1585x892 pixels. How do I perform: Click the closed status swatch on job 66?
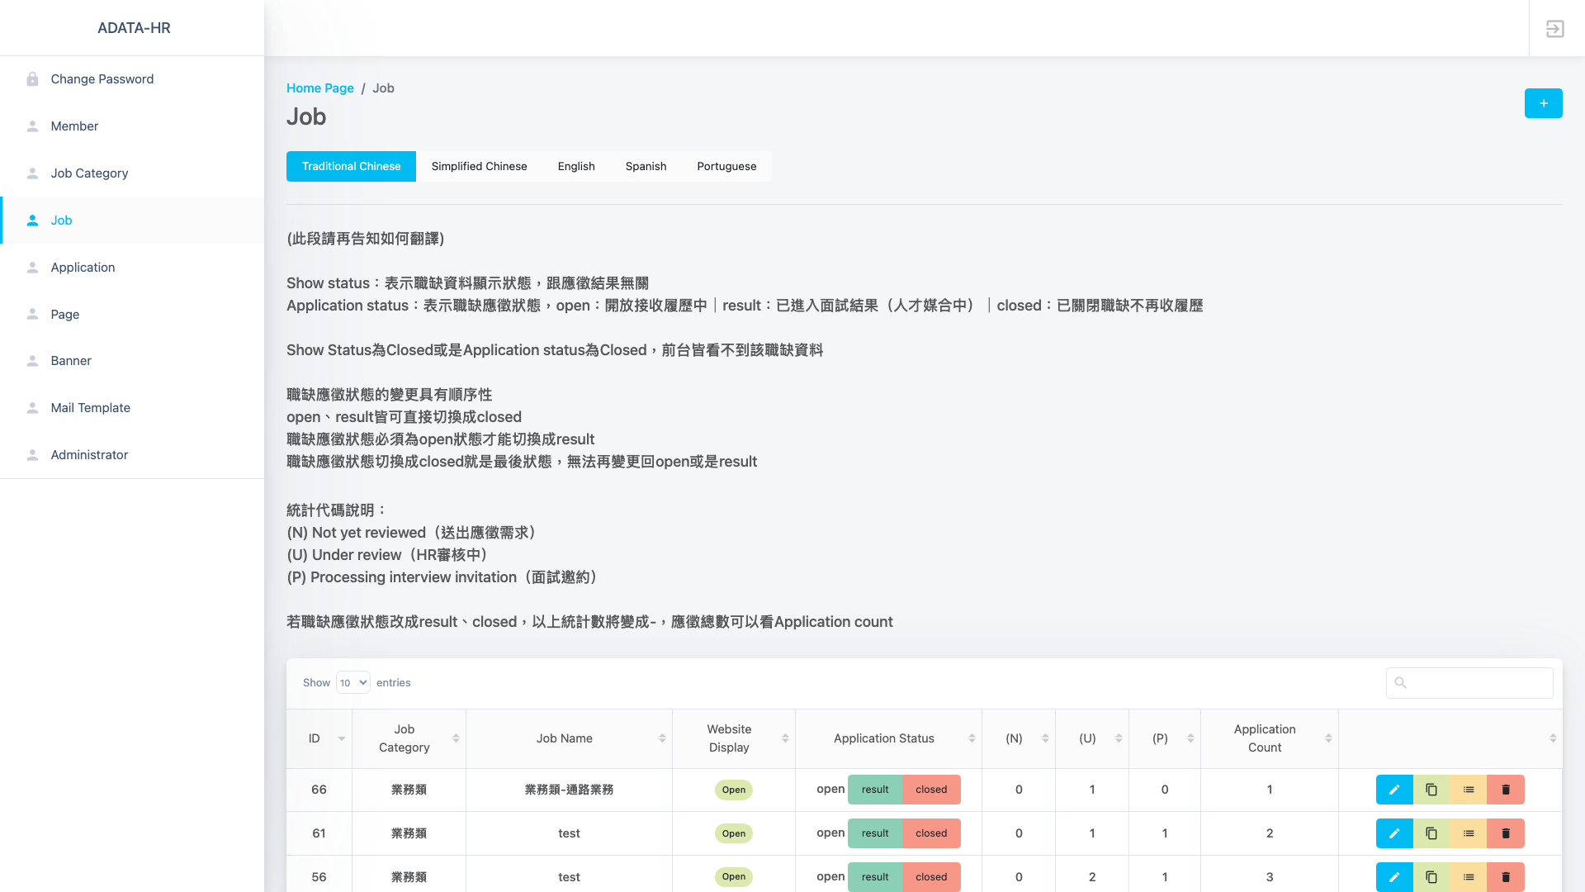click(931, 789)
